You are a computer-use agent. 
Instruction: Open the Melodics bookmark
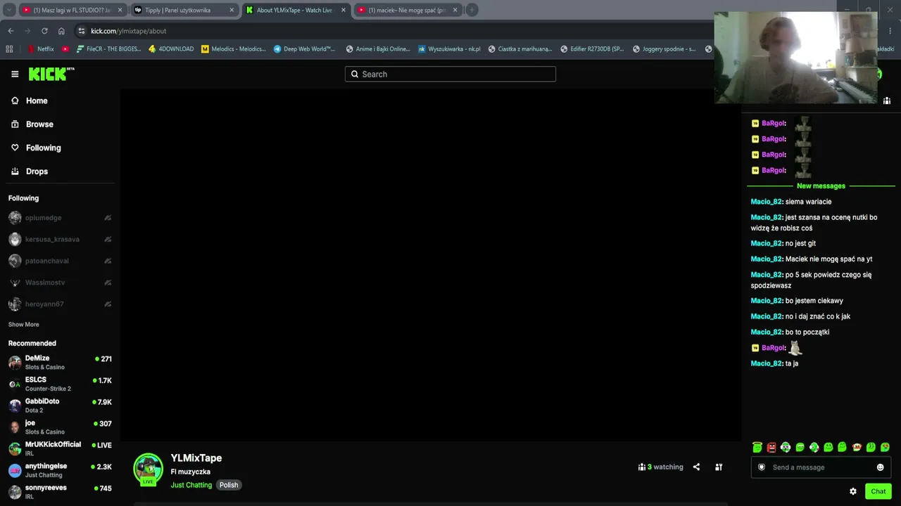pyautogui.click(x=234, y=49)
